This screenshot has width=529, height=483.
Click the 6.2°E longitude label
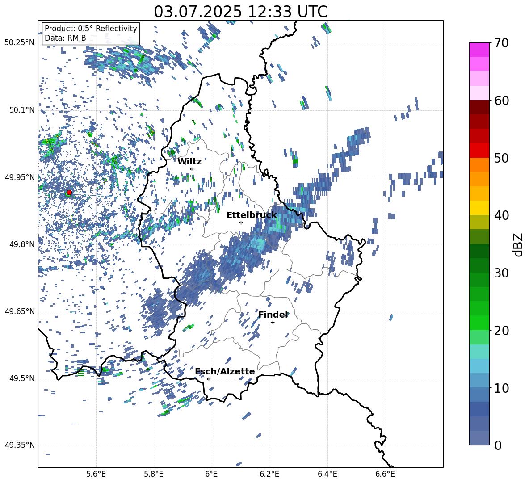tap(269, 474)
